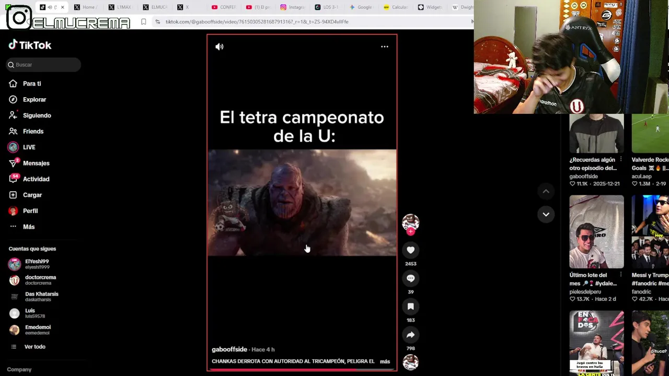Open the 'Valverde Rocket Goals' video title
This screenshot has width=669, height=376.
[650, 164]
